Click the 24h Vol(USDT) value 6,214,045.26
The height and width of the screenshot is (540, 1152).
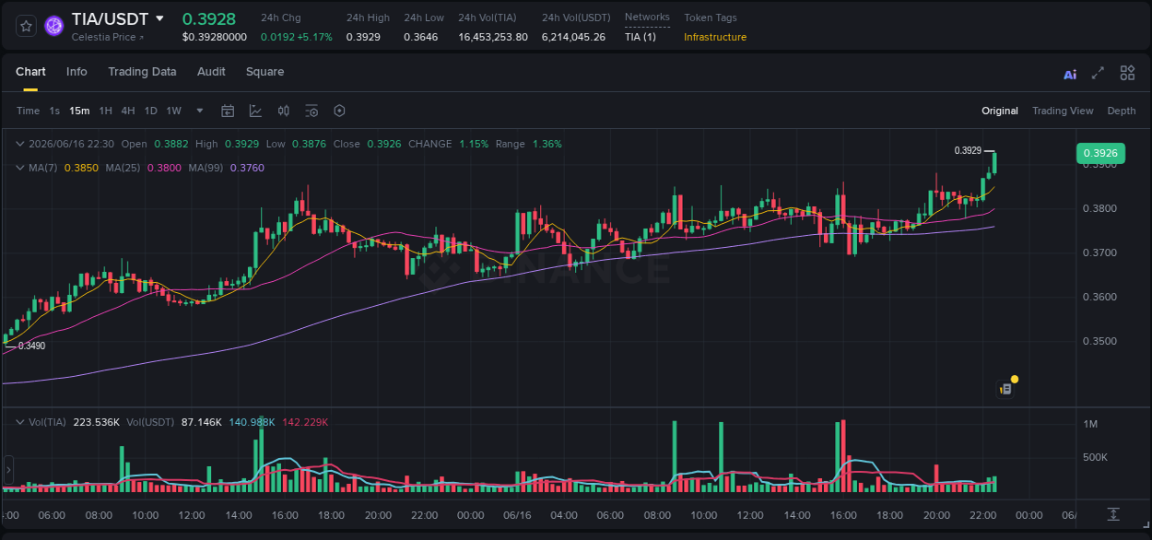point(573,37)
